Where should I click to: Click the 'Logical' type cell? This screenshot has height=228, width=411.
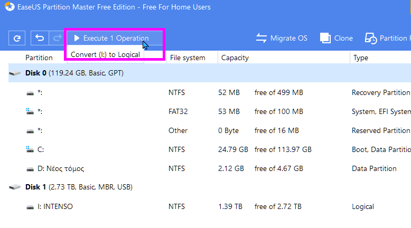click(x=363, y=206)
